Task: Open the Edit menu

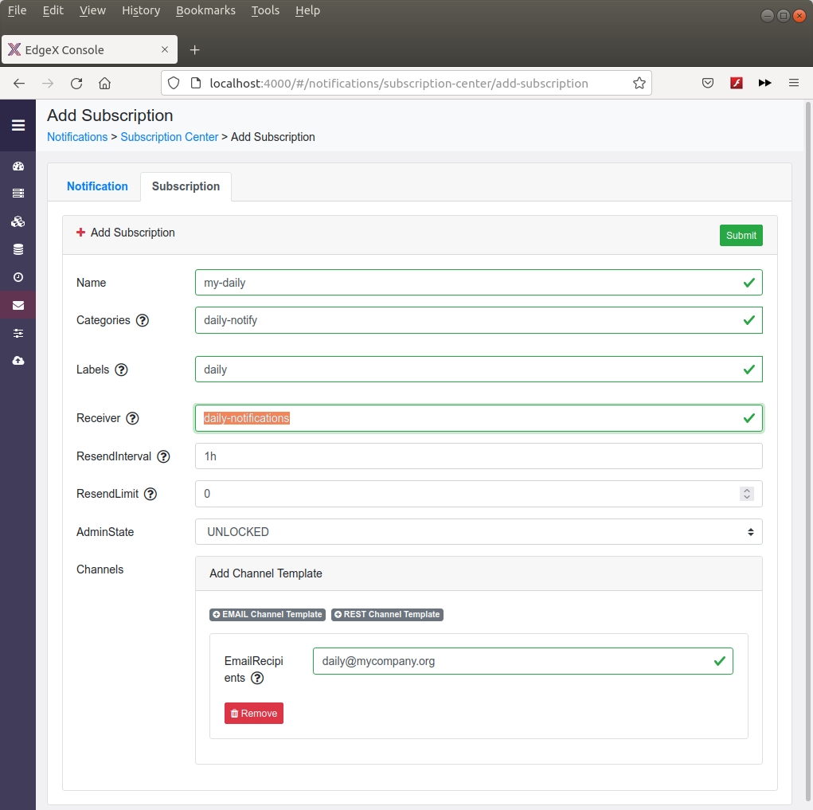Action: coord(53,10)
